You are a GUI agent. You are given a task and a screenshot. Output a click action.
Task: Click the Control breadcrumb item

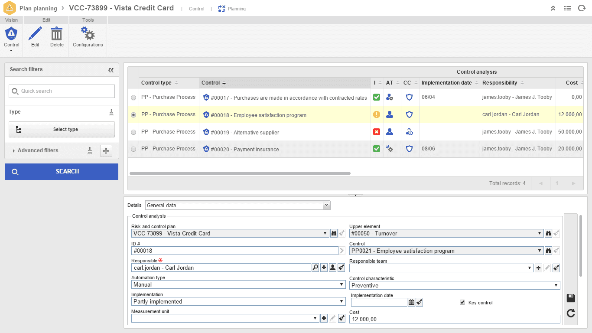click(197, 9)
